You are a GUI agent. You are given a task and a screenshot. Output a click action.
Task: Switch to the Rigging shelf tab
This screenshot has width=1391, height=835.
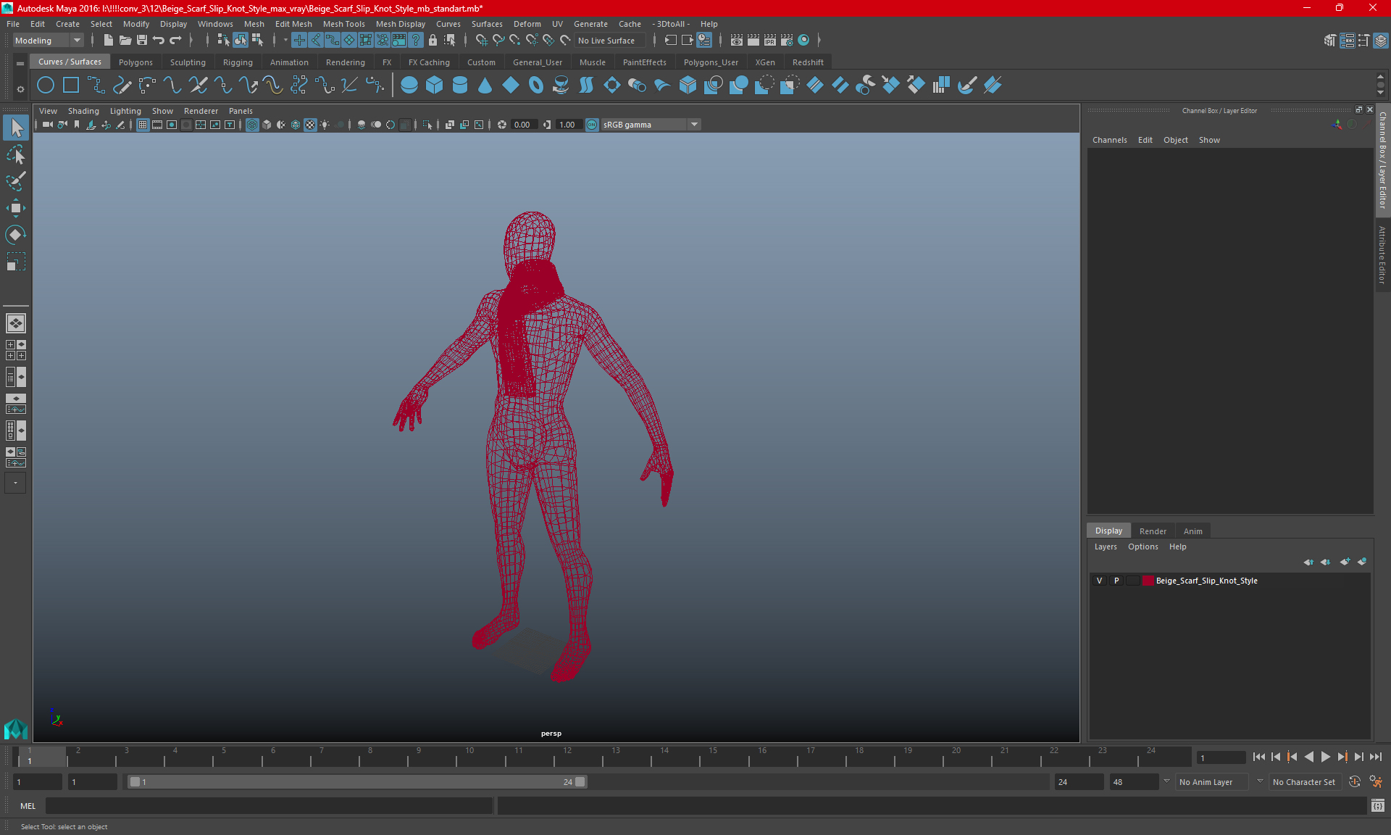(238, 62)
